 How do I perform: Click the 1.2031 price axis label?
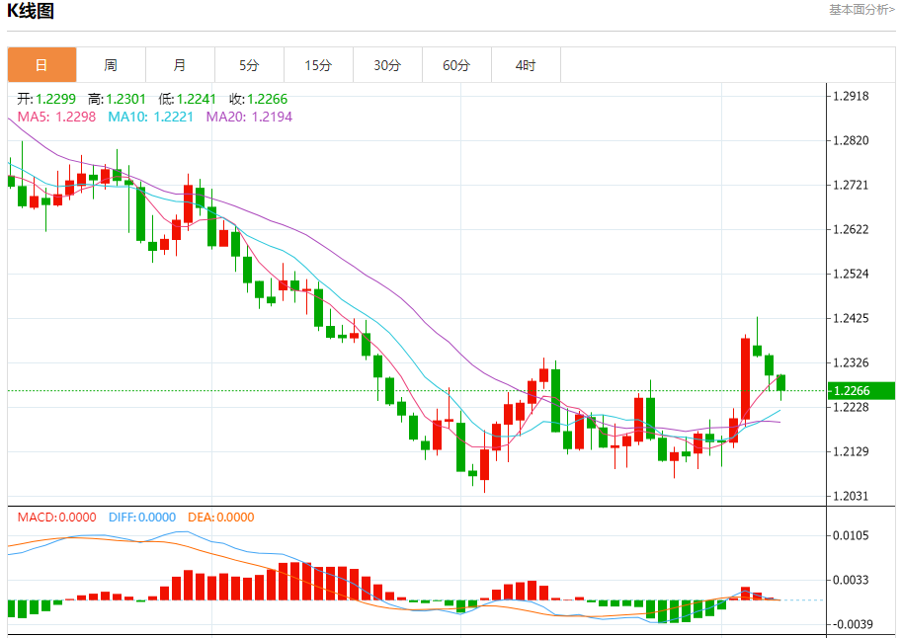[851, 496]
